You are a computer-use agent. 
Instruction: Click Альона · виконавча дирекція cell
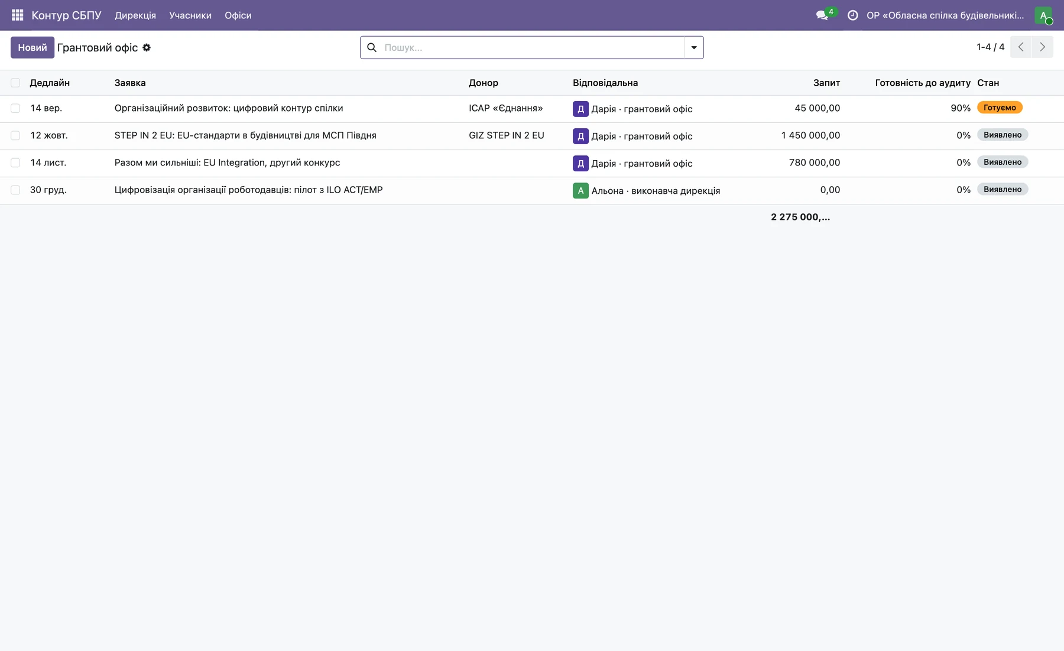coord(656,191)
